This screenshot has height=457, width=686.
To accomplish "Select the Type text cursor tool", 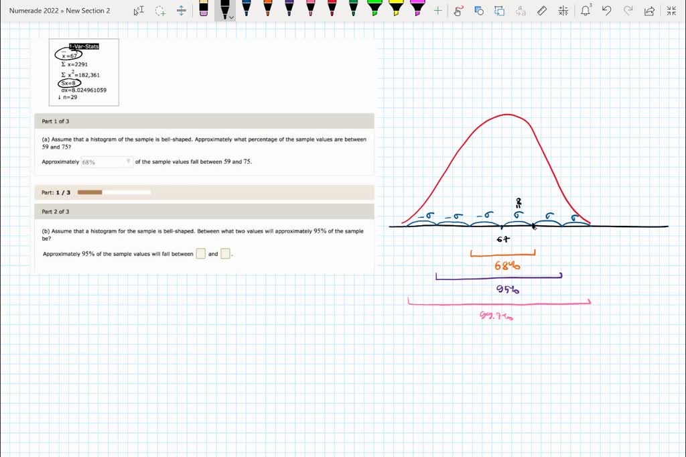I will (x=139, y=11).
